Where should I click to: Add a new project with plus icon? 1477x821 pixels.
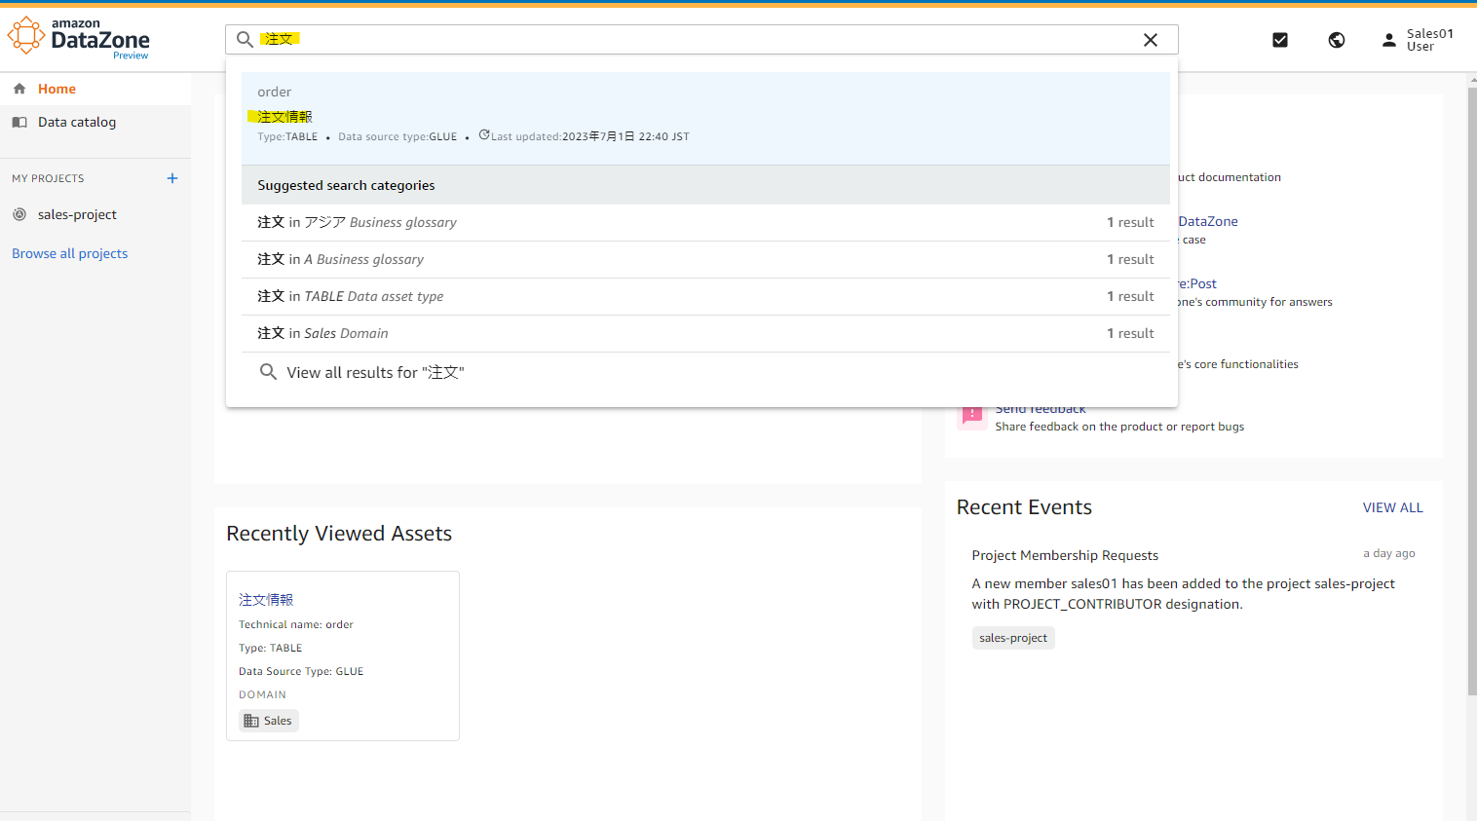172,178
